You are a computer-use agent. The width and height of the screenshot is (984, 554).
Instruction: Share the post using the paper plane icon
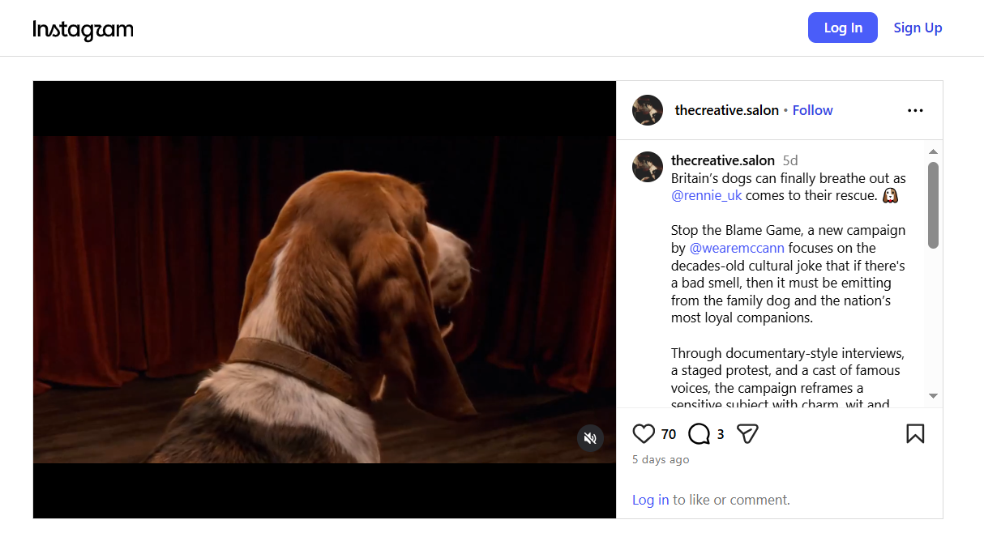coord(747,434)
